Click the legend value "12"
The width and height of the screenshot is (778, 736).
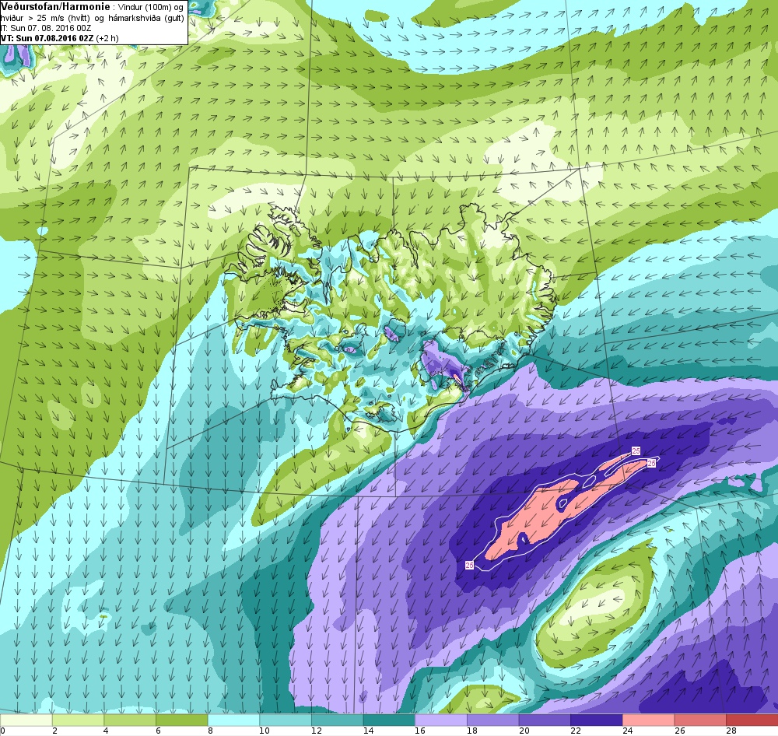tap(316, 731)
